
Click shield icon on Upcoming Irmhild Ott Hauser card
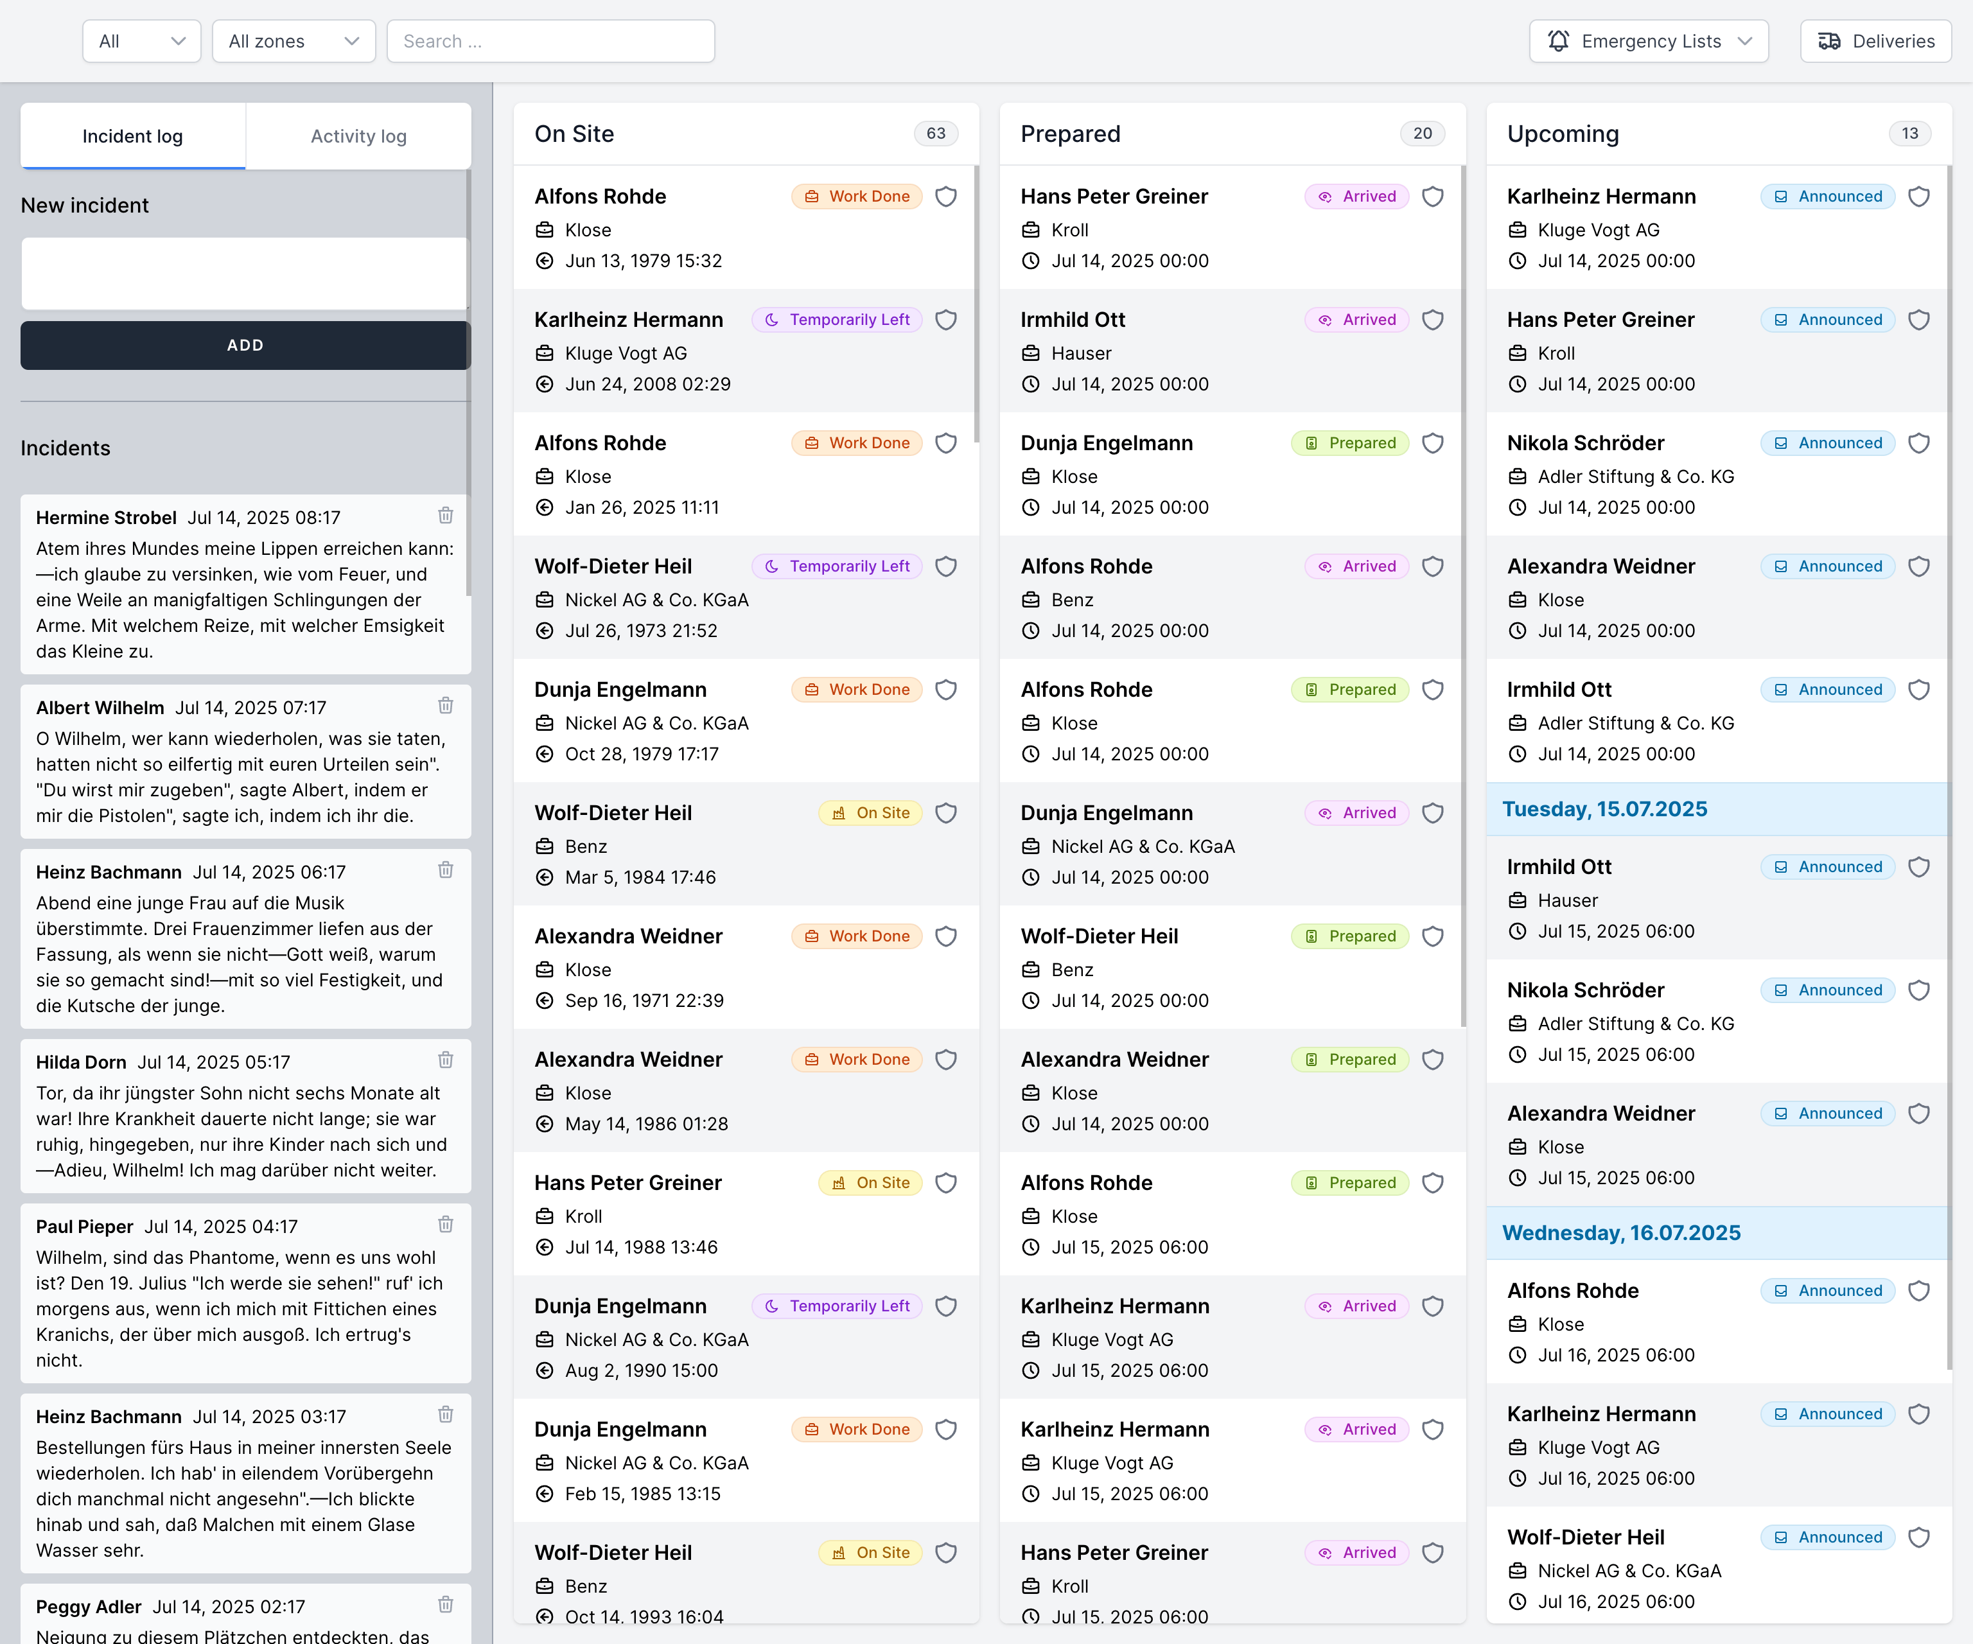pyautogui.click(x=1920, y=867)
